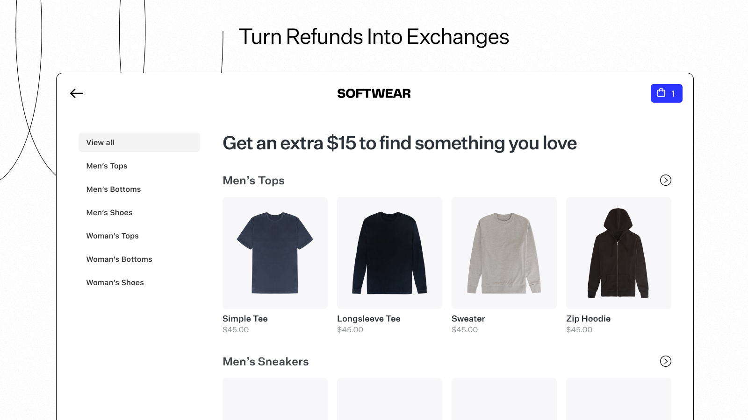Select Woman's Bottoms in sidebar
The image size is (748, 420).
119,259
